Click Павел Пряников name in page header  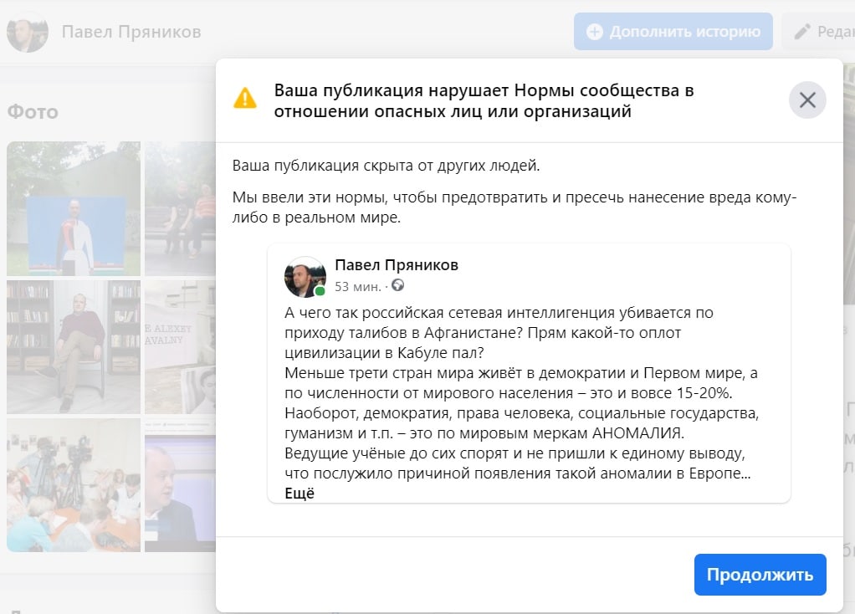tap(131, 32)
